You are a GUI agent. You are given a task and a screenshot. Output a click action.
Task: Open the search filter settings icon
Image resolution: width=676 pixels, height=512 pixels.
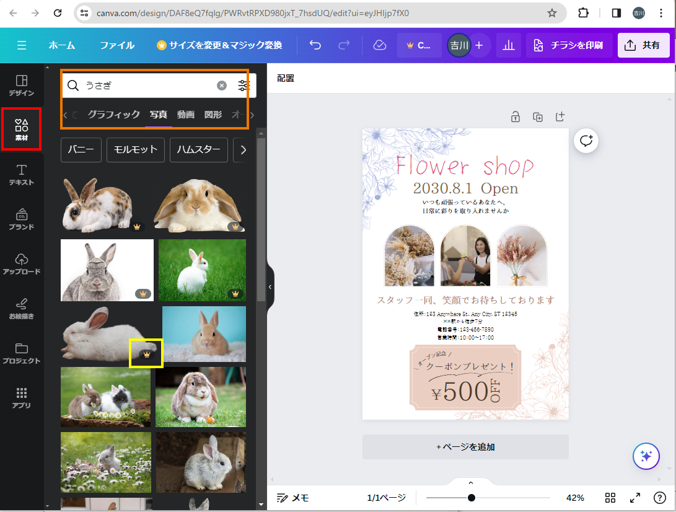coord(244,86)
